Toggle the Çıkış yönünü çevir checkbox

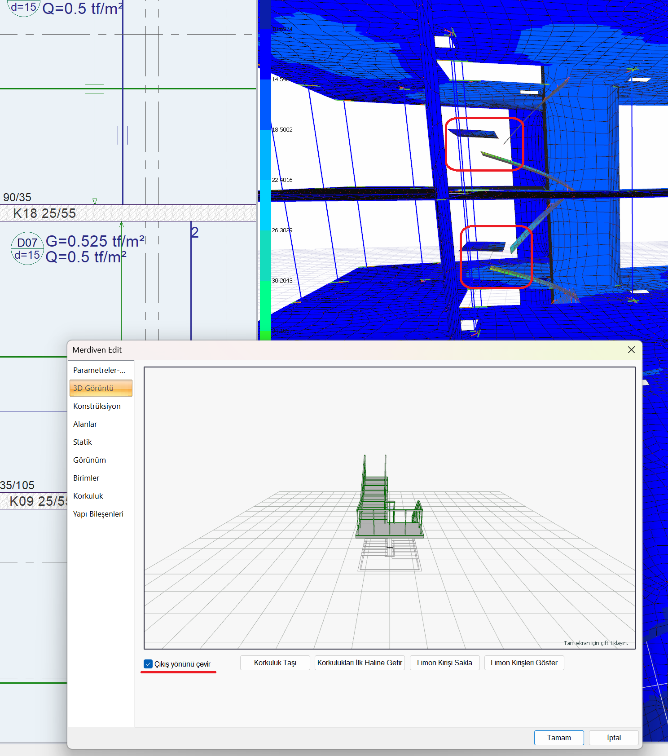pyautogui.click(x=148, y=664)
